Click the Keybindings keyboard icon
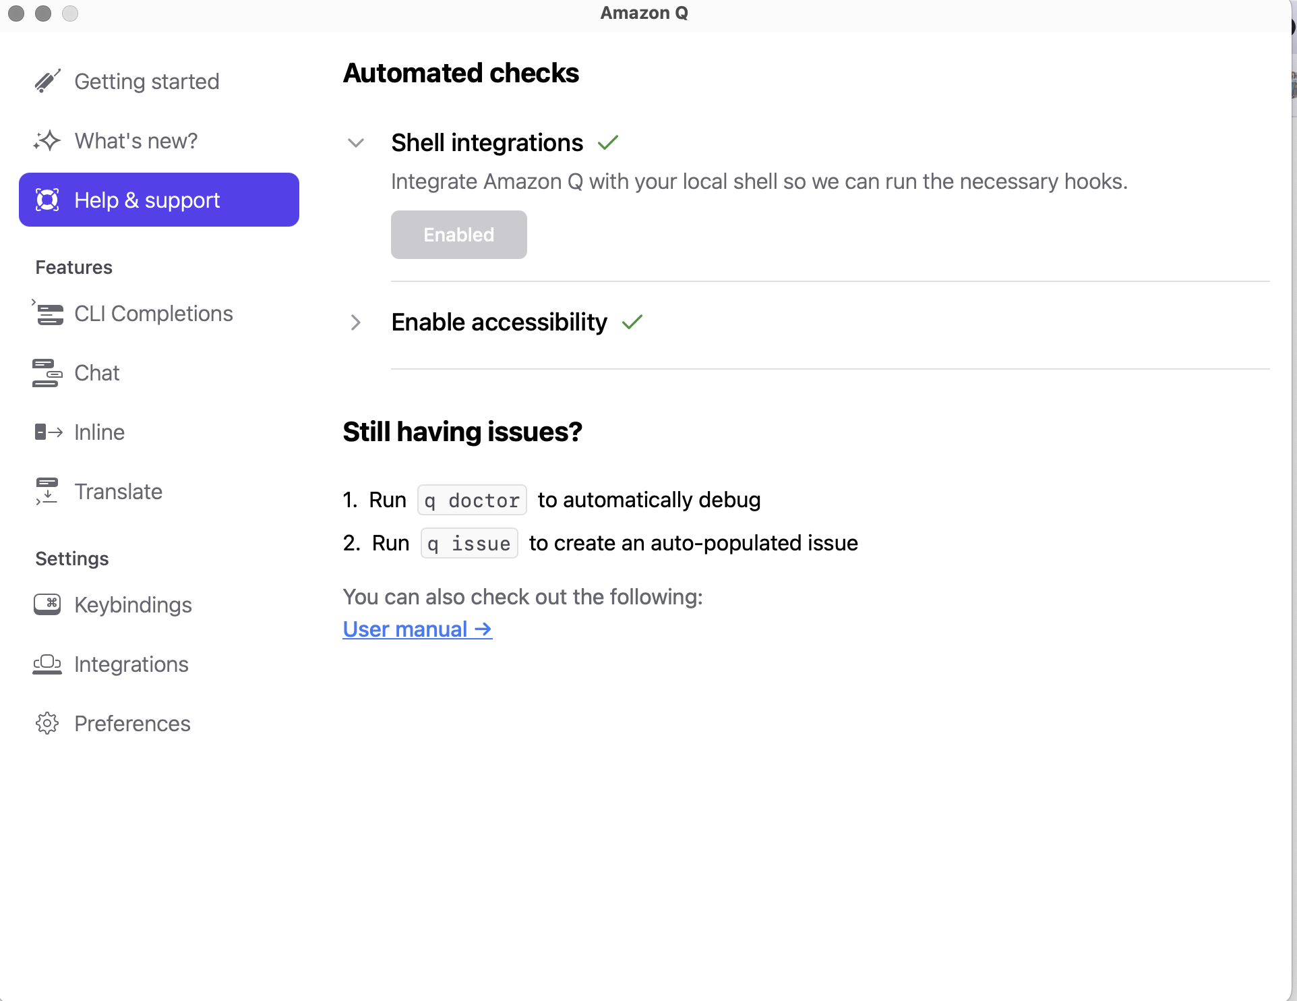Image resolution: width=1297 pixels, height=1001 pixels. tap(47, 605)
